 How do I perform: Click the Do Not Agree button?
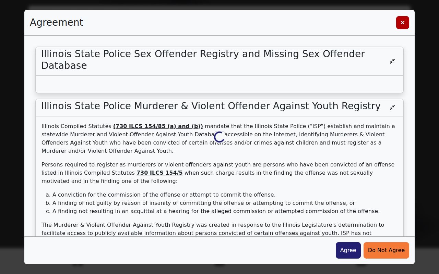point(386,250)
